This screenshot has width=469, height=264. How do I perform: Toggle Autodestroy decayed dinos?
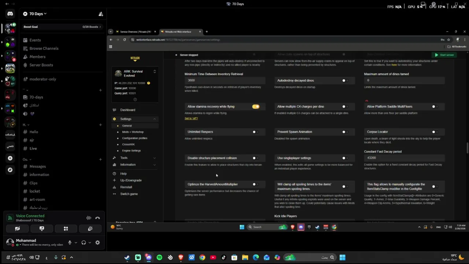pyautogui.click(x=345, y=80)
